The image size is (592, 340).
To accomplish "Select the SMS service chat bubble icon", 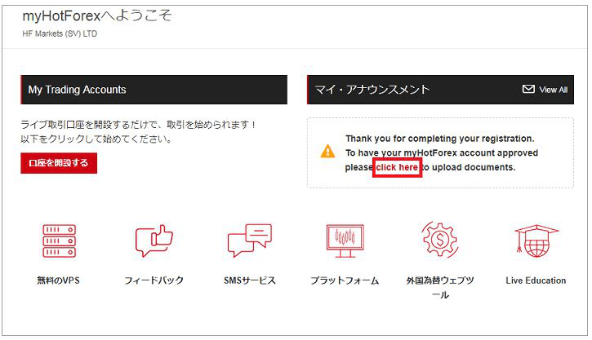I will click(249, 241).
